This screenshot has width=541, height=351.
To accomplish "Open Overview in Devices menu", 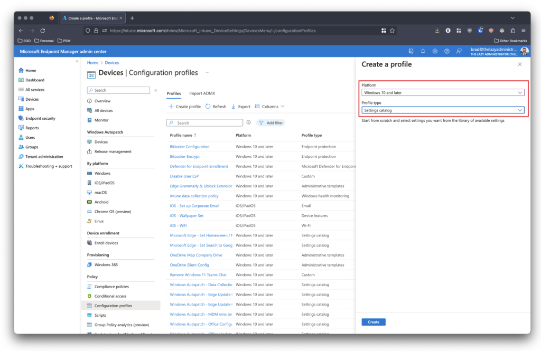I will pyautogui.click(x=102, y=101).
